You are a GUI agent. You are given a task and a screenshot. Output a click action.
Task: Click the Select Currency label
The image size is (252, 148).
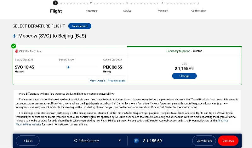89,140
